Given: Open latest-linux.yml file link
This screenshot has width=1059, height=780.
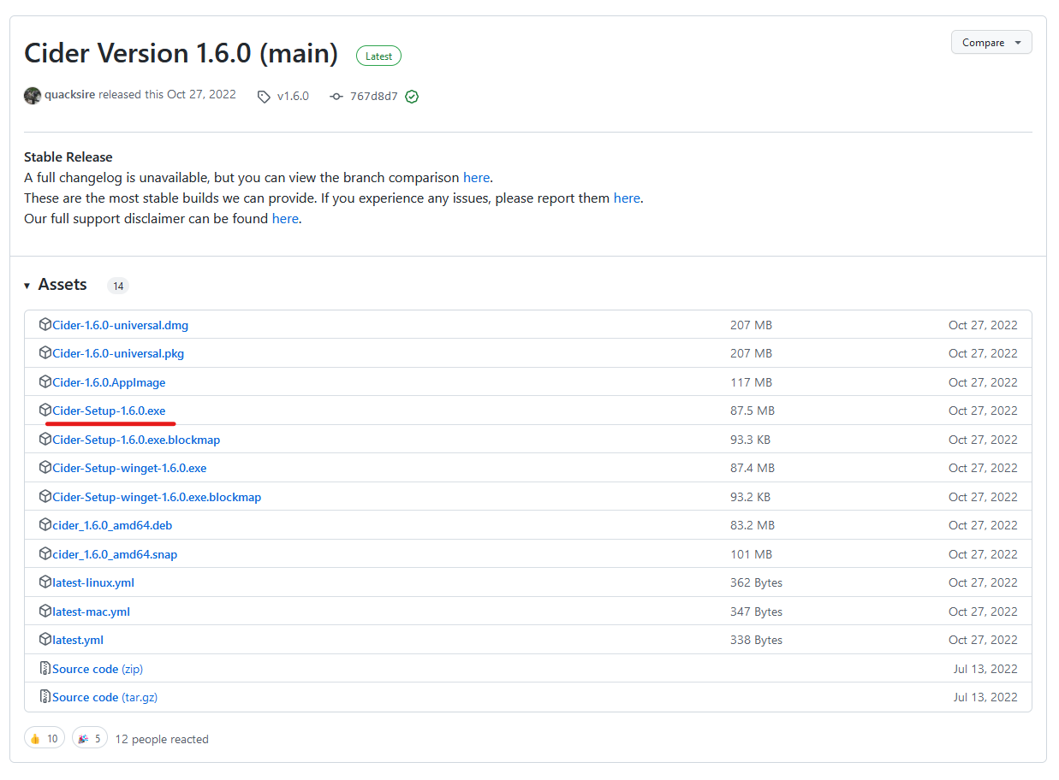Looking at the screenshot, I should coord(93,582).
